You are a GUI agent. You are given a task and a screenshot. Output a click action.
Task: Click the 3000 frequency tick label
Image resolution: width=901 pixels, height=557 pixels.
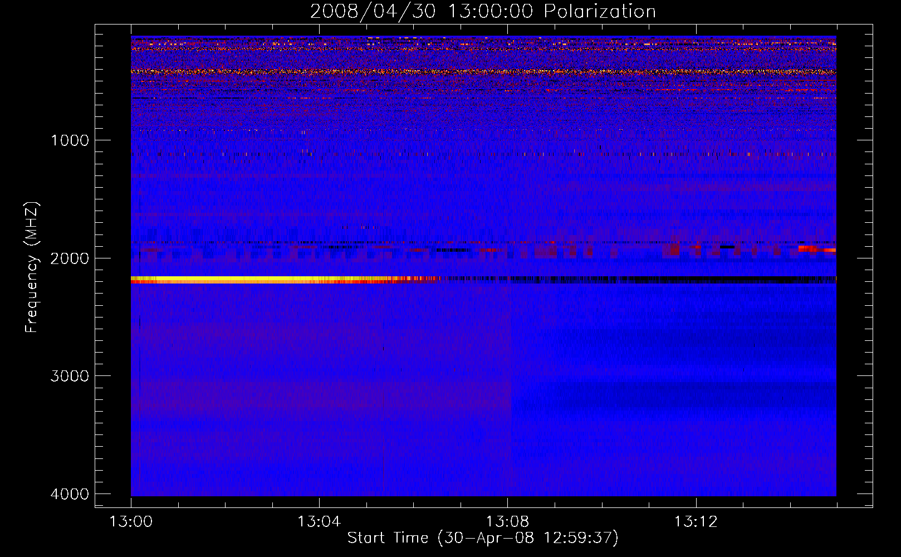pyautogui.click(x=70, y=376)
